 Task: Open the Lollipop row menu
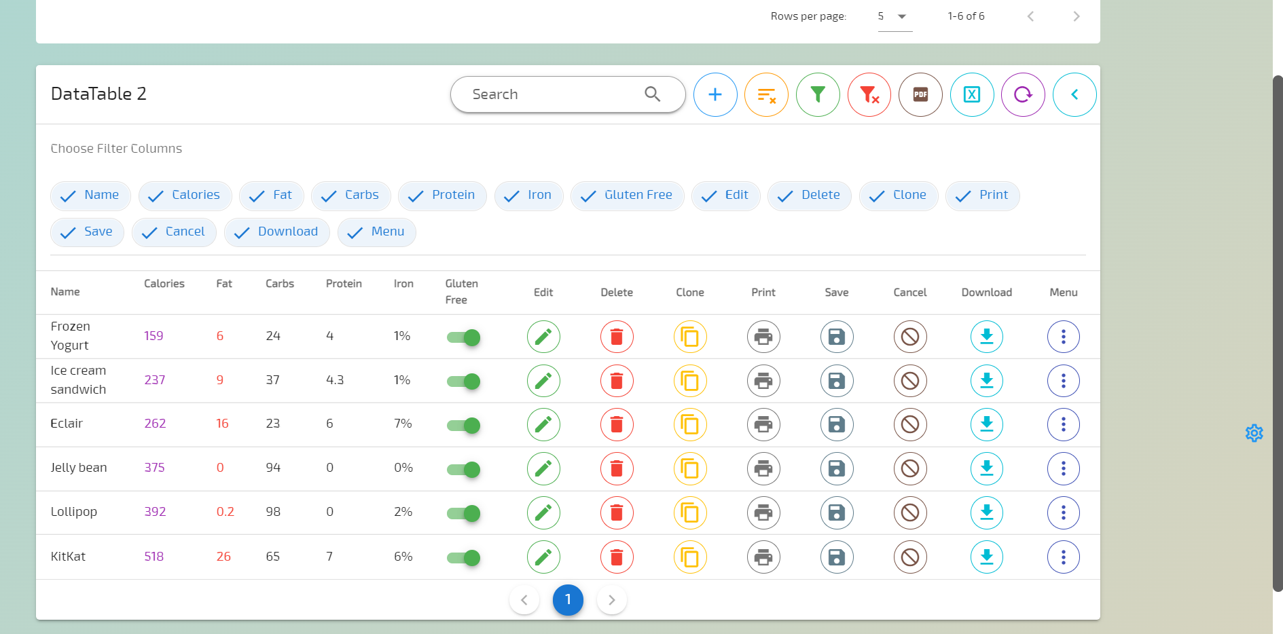coord(1064,512)
